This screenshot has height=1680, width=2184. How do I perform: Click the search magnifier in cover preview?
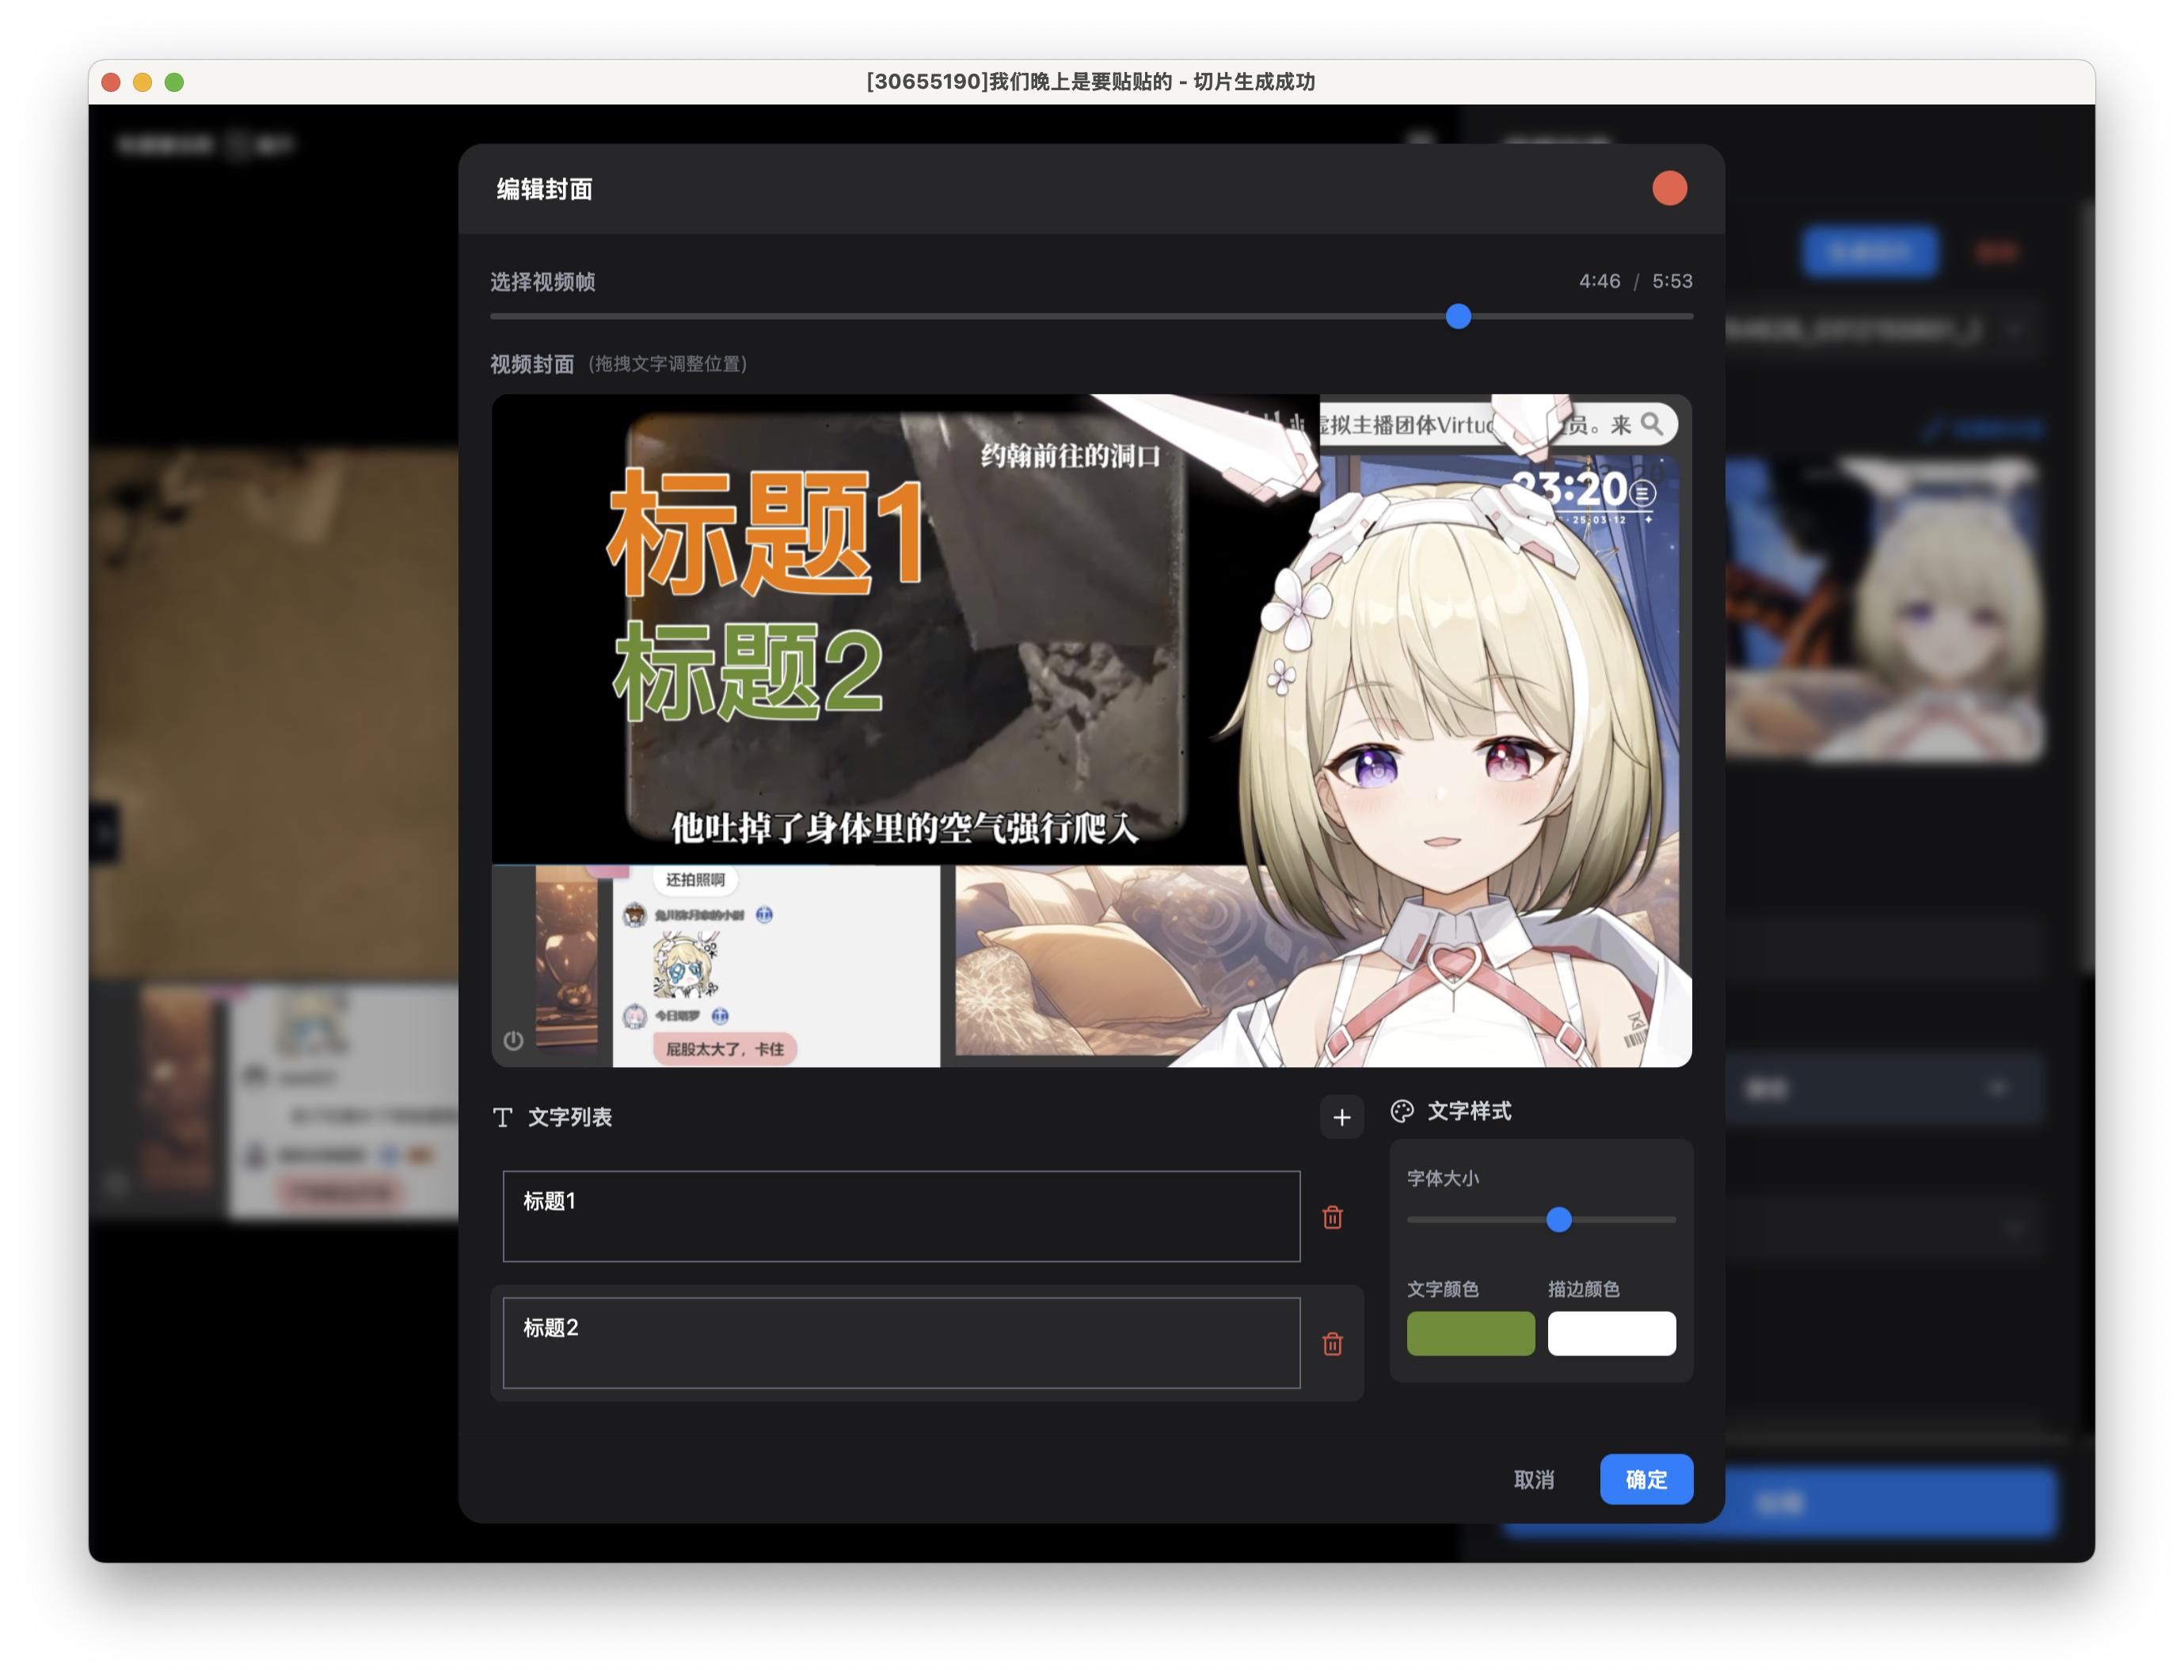[x=1652, y=424]
